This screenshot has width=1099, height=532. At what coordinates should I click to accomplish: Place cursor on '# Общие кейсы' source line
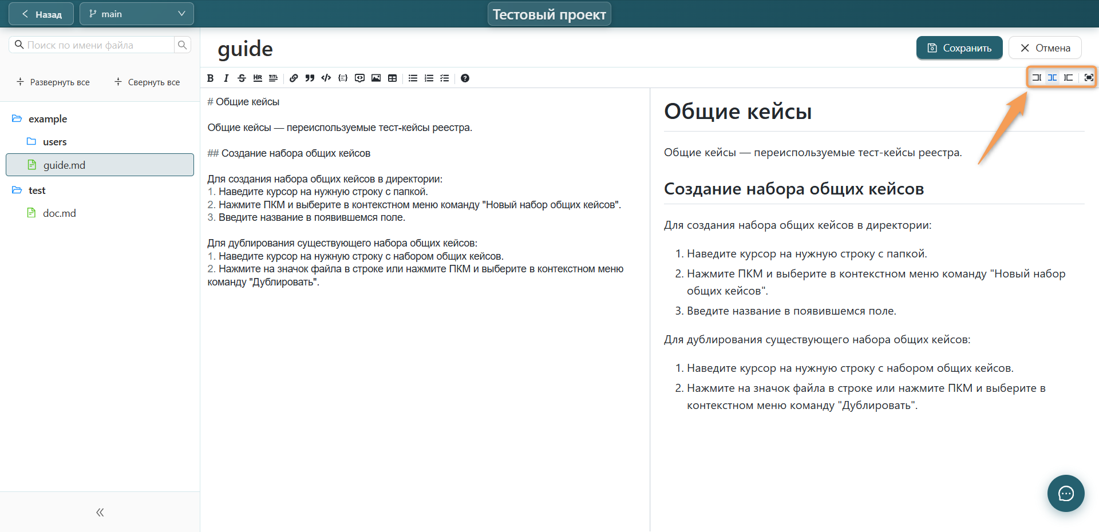click(243, 102)
